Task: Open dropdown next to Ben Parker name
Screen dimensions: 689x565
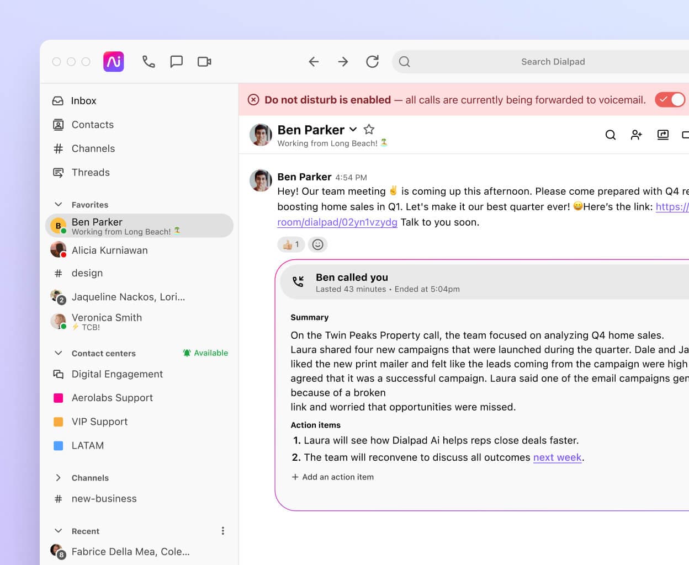Action: [353, 130]
